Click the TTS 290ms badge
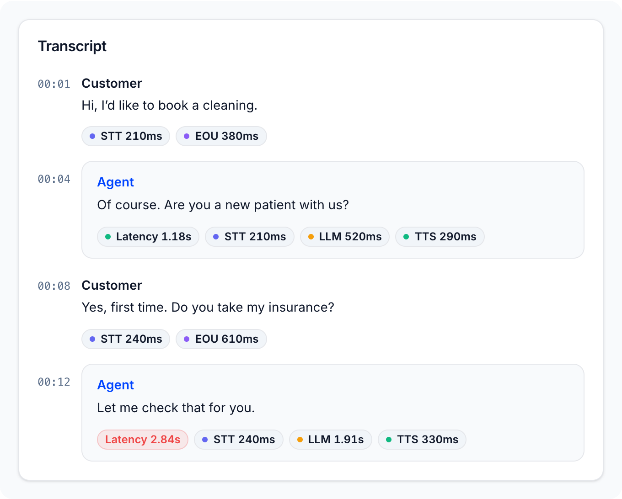 pos(440,237)
